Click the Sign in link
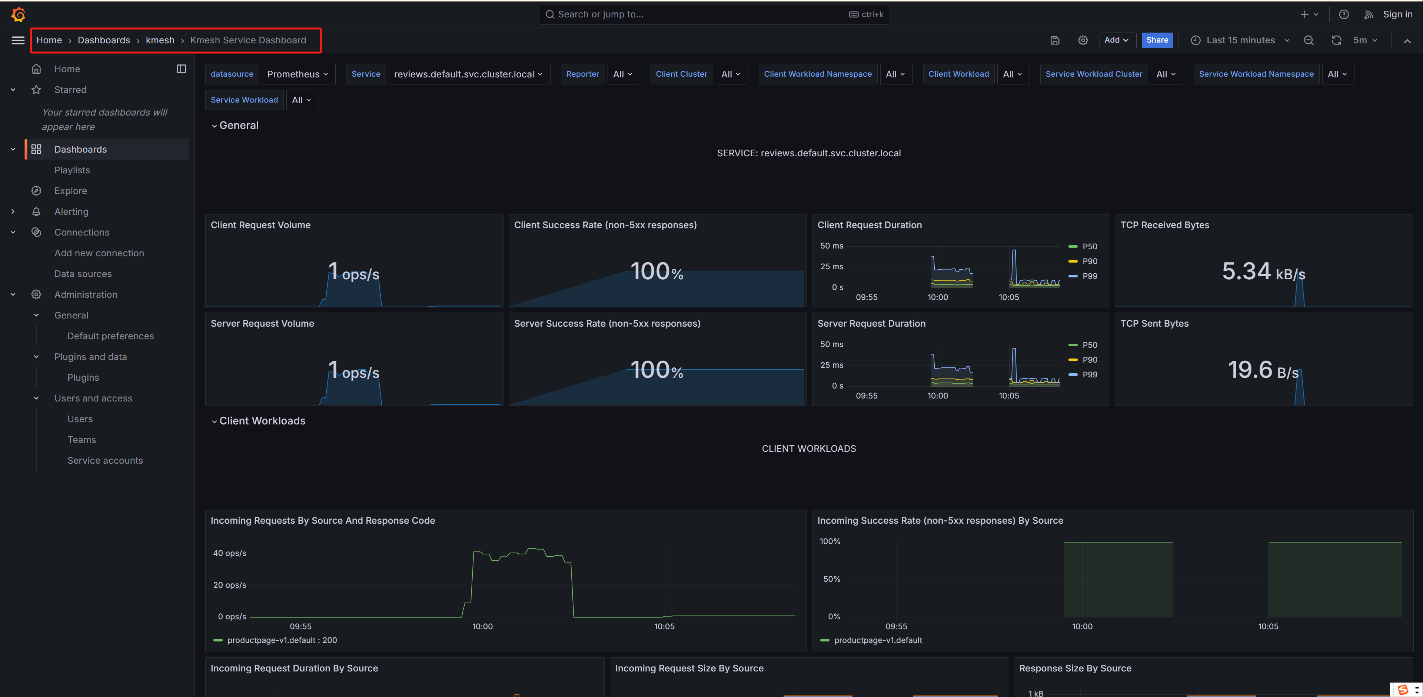This screenshot has height=697, width=1423. tap(1397, 14)
